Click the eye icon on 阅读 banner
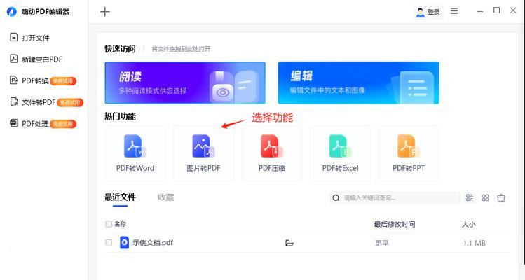 222,92
